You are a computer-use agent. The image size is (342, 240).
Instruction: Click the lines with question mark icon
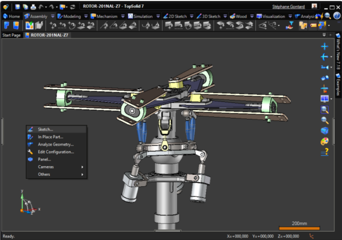pyautogui.click(x=325, y=152)
